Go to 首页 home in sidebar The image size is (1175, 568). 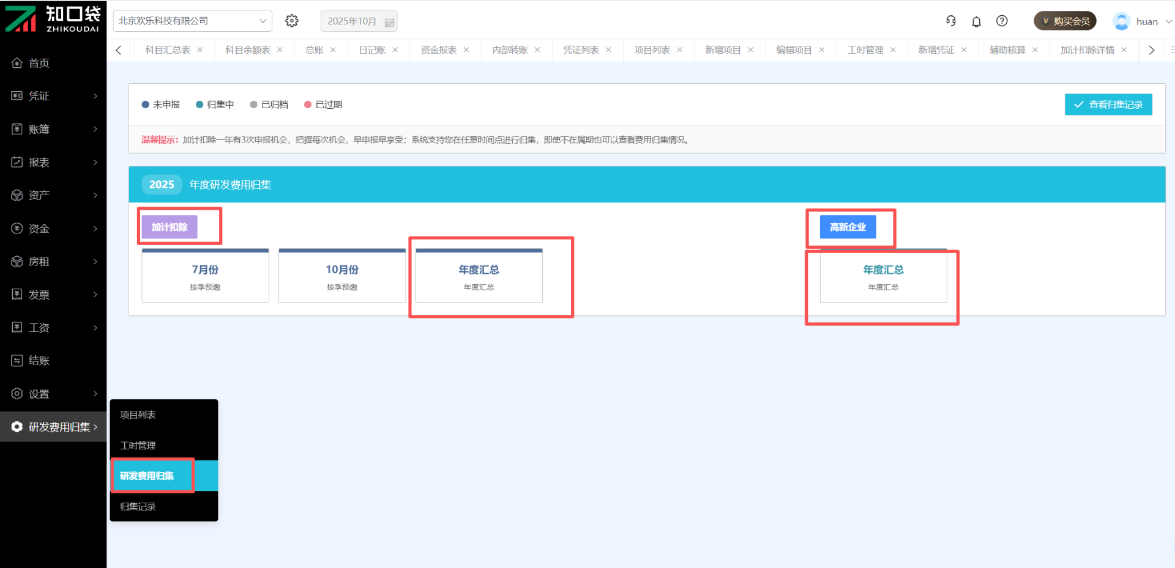pos(39,63)
